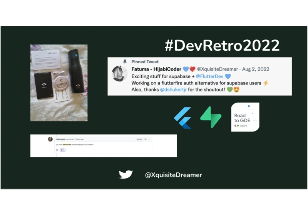The height and width of the screenshot is (216, 308).
Task: Click the sparkling red heart beside HijabiCoder
Action: pos(192,69)
